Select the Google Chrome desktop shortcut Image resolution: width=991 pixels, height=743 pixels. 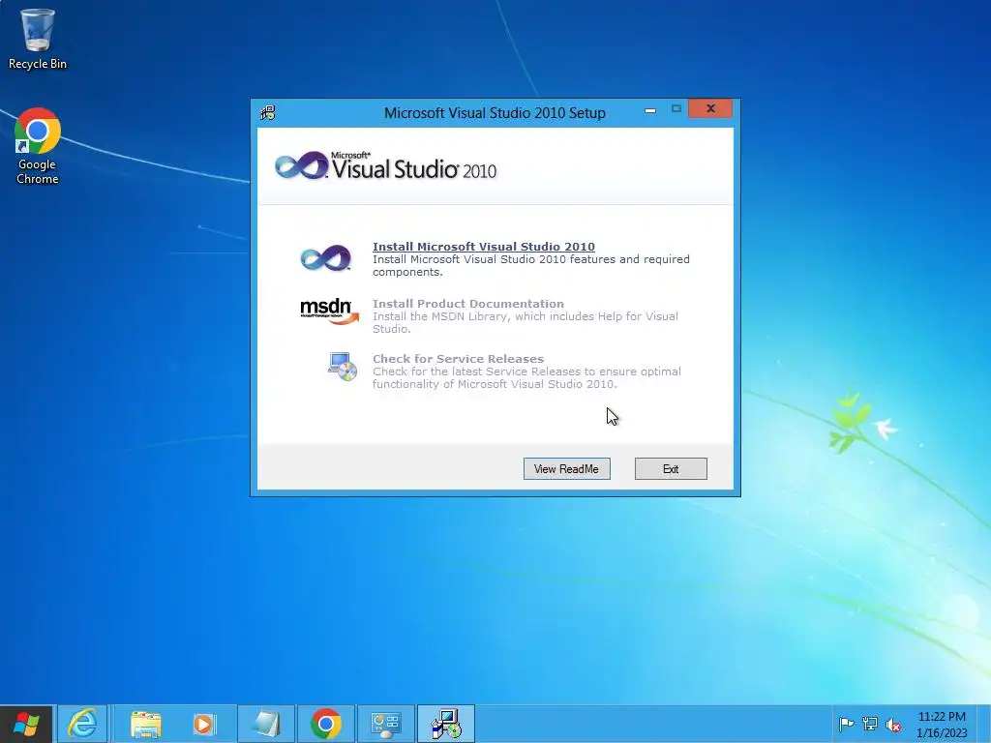point(38,146)
